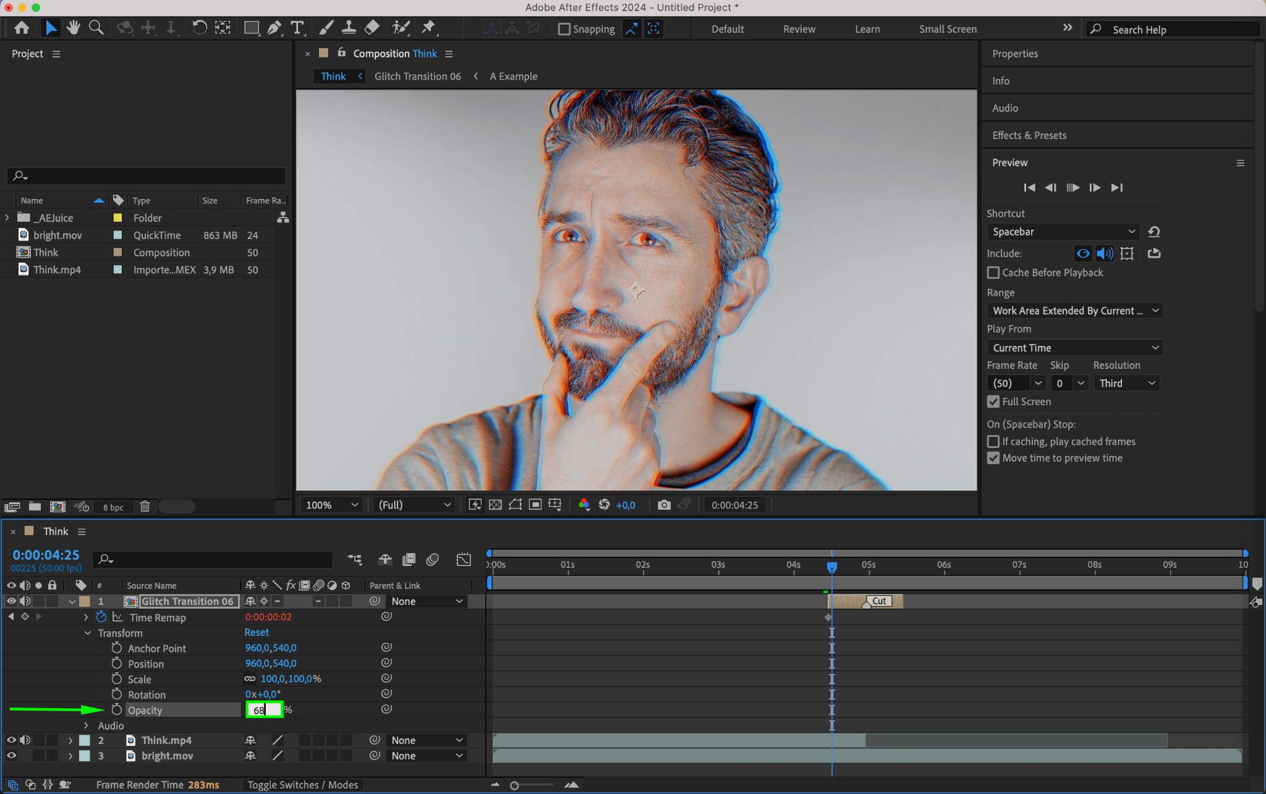The height and width of the screenshot is (794, 1266).
Task: Select the Pen tool
Action: 274,28
